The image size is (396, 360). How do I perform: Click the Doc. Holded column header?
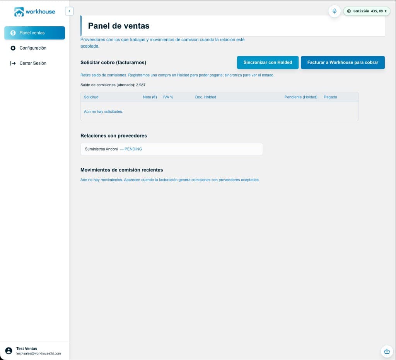coord(206,97)
